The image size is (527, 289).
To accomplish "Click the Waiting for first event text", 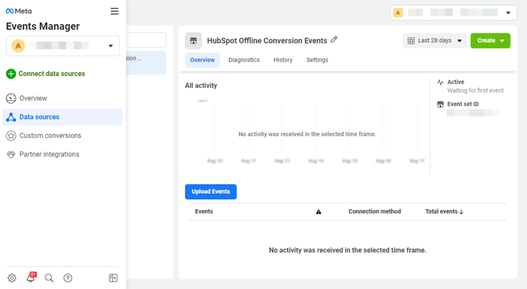I will click(475, 90).
